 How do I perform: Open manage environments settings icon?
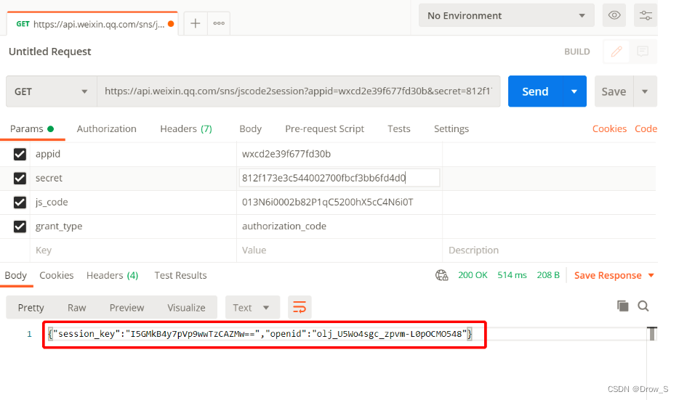[646, 15]
